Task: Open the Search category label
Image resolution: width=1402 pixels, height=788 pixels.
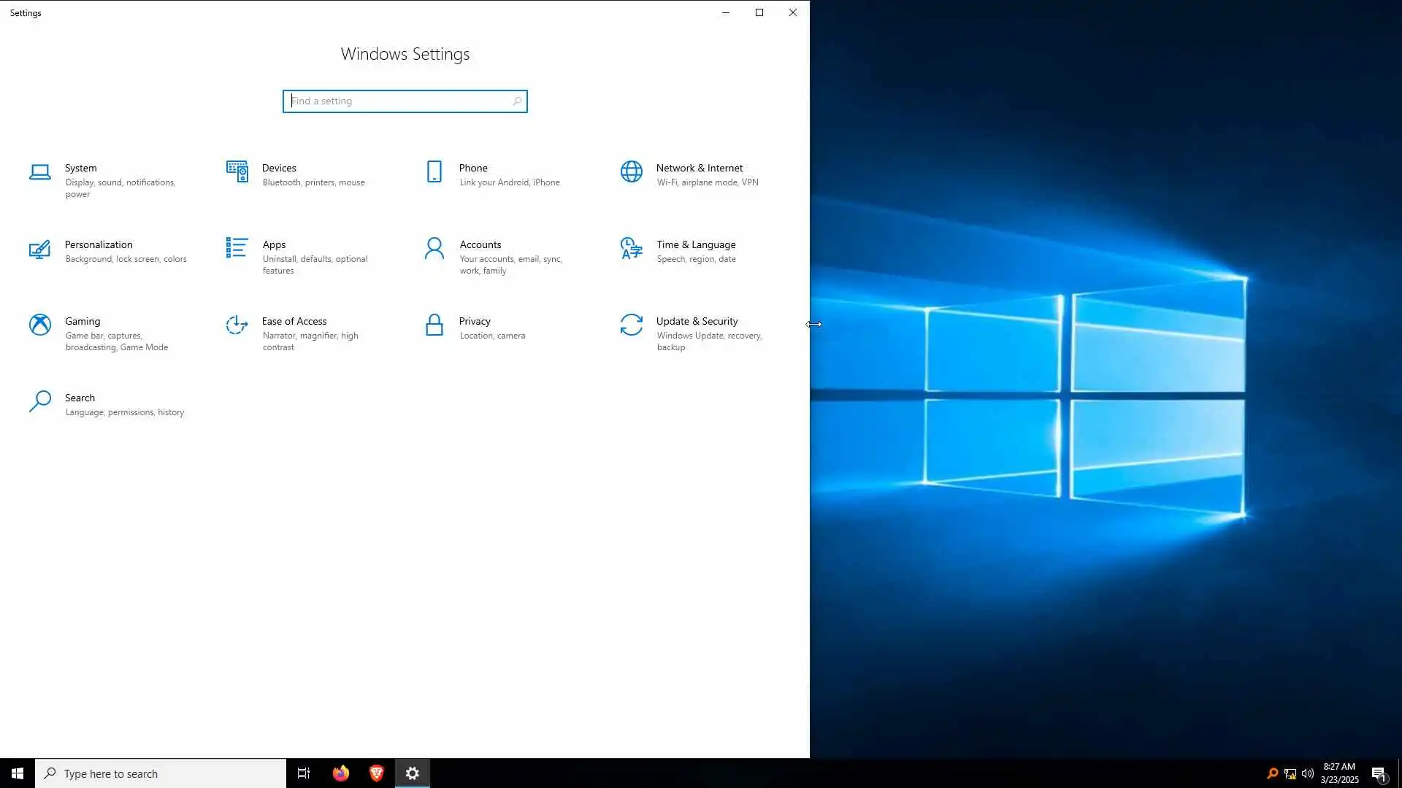Action: click(80, 398)
